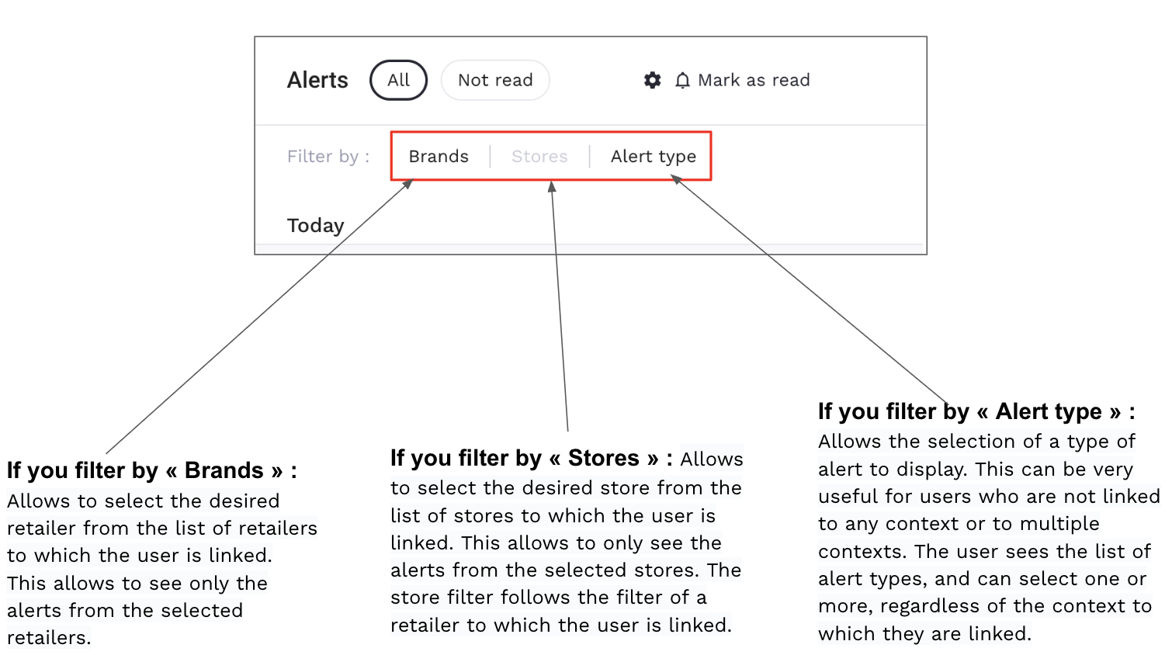Click the bold « Brands » explanation heading

[151, 470]
